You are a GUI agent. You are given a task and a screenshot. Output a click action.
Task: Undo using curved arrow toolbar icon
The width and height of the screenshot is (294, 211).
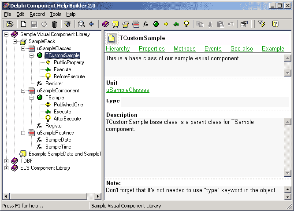(x=231, y=24)
